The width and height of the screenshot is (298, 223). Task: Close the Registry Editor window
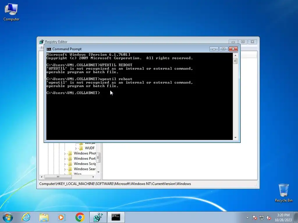click(252, 42)
